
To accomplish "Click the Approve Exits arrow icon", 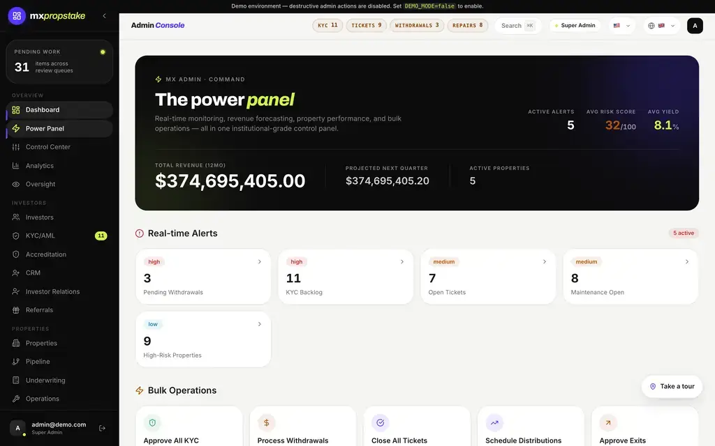I will (608, 423).
